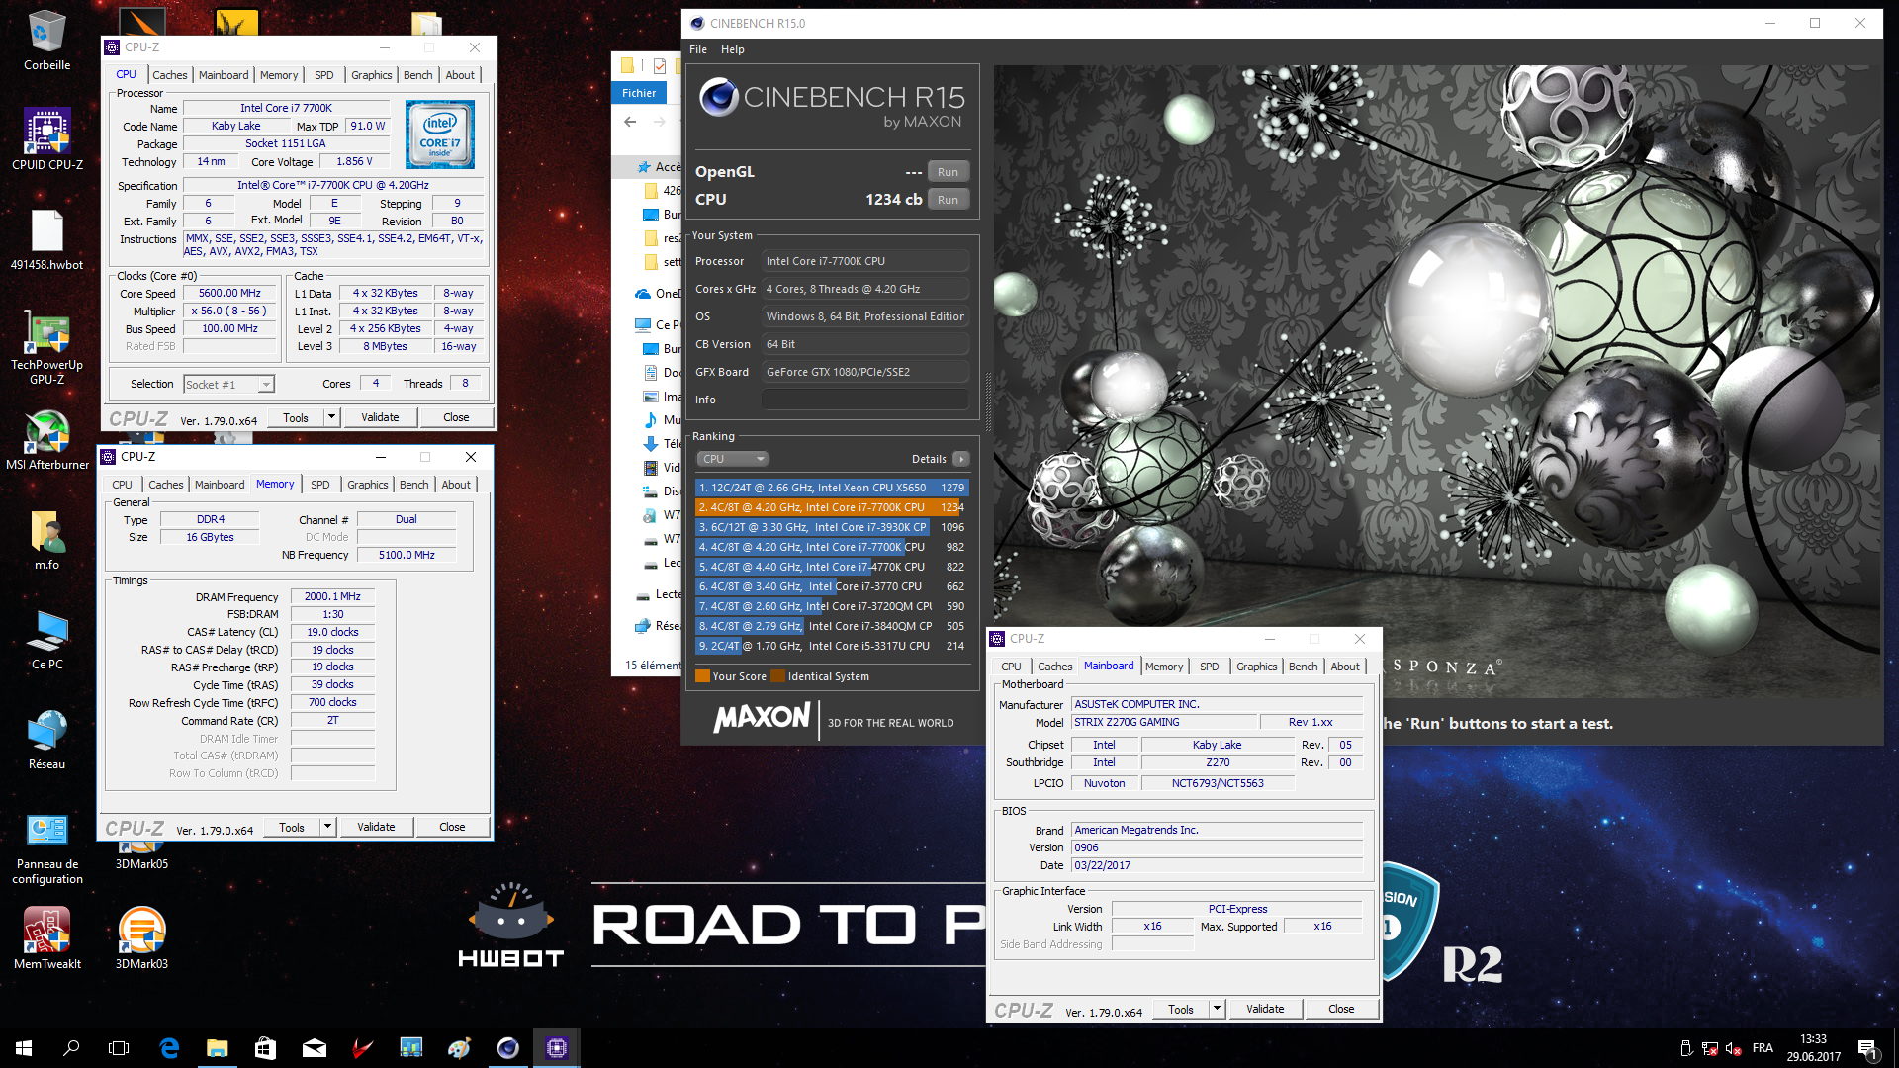This screenshot has height=1068, width=1899.
Task: Open the Mail taskbar icon
Action: click(314, 1048)
